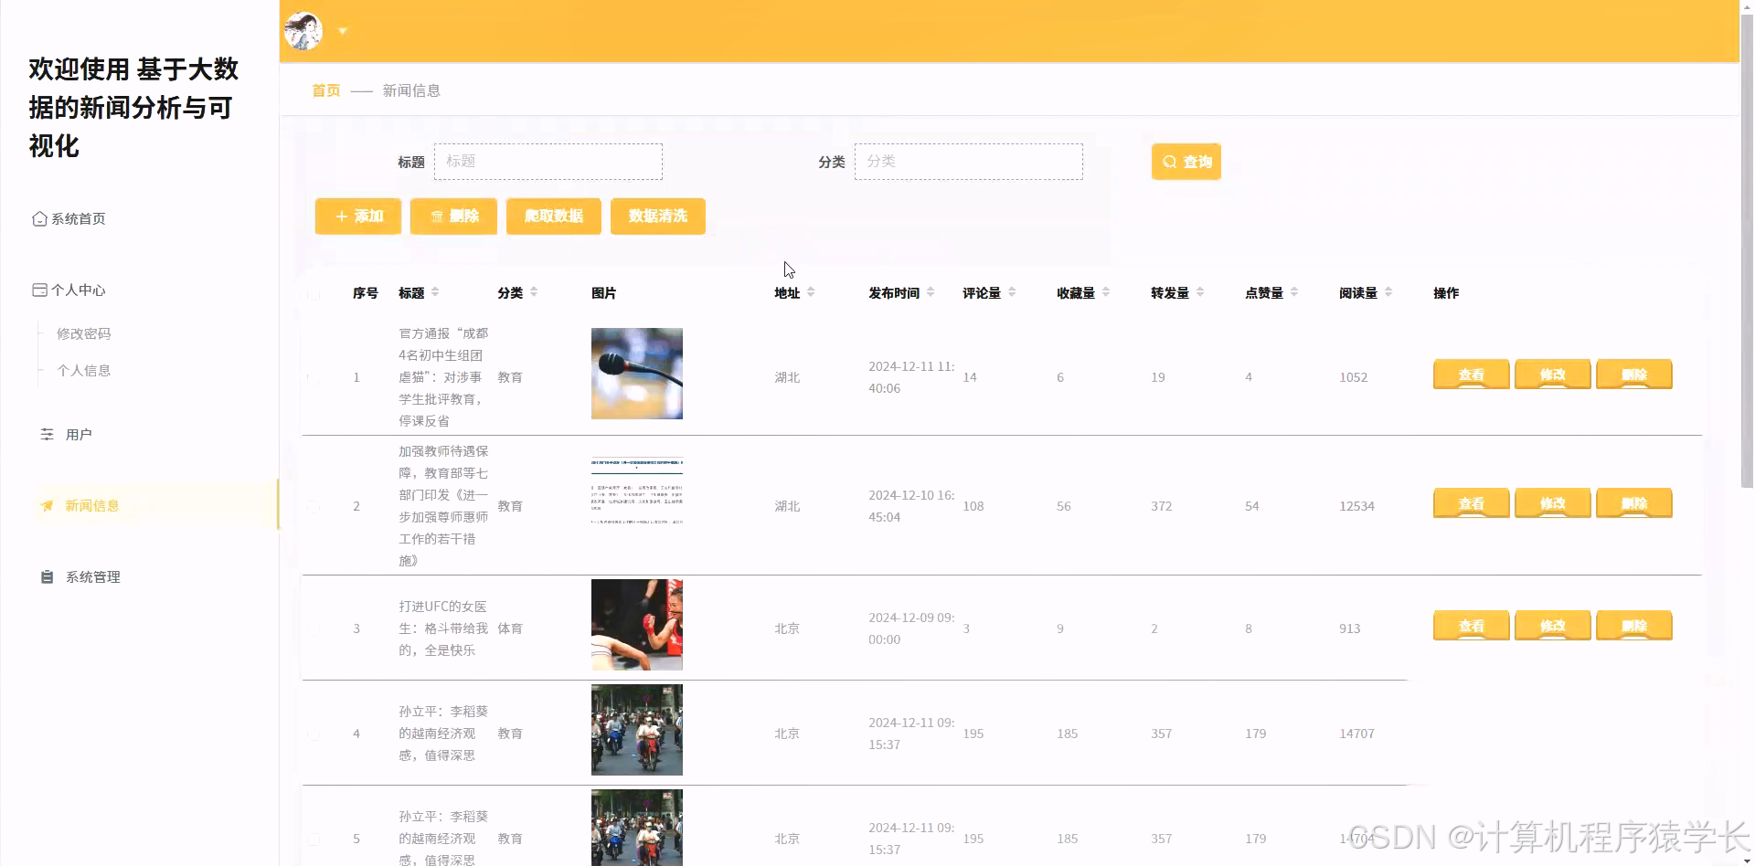Select the 新闻信息 sidebar icon

pos(47,505)
